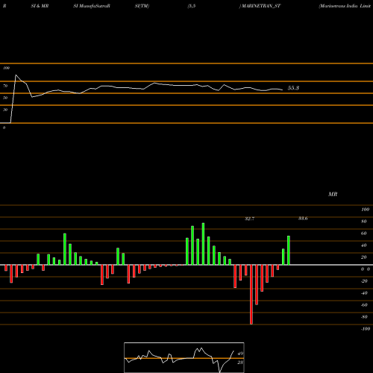Viewport: 373px width, 373px height.
Task: Click the MR label above histogram
Action: [x=333, y=194]
